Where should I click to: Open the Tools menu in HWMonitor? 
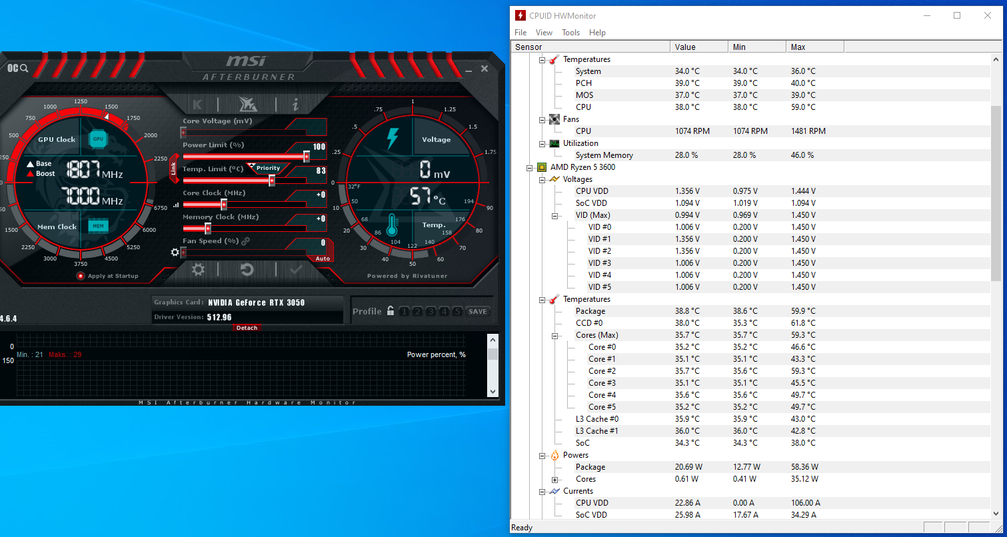570,33
